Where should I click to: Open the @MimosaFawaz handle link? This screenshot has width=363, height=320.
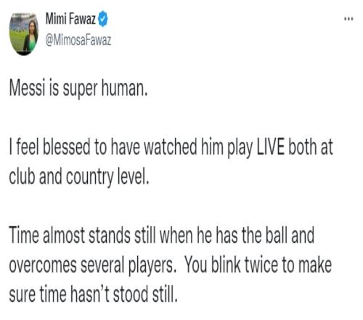click(x=78, y=40)
